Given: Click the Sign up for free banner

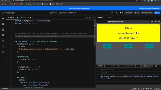Looking at the screenshot, I should point(80,8).
